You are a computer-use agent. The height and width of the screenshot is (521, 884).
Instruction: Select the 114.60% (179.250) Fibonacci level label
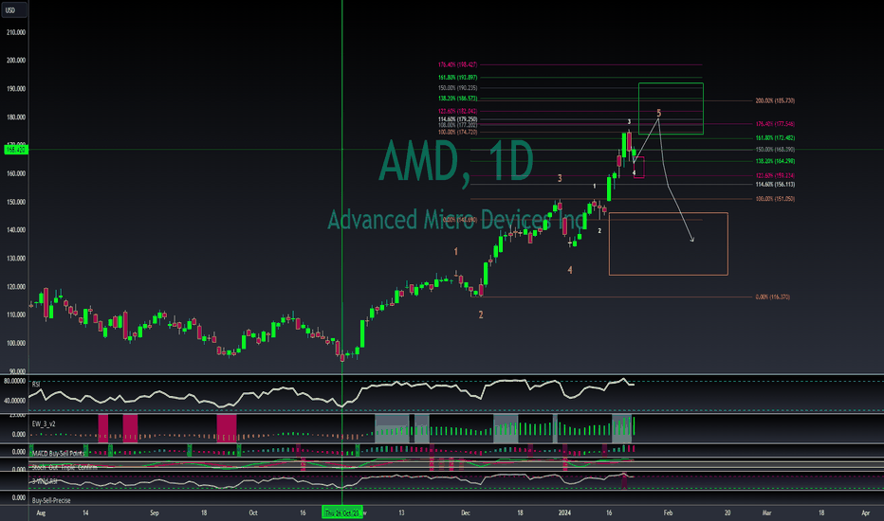tap(458, 119)
